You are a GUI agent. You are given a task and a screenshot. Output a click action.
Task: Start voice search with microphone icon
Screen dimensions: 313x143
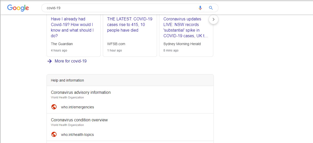(x=200, y=8)
